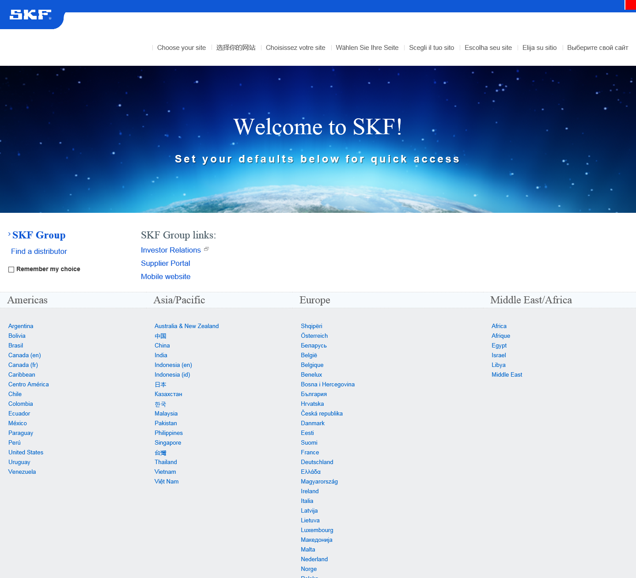Image resolution: width=636 pixels, height=578 pixels.
Task: Choose Thailand
Action: (166, 462)
